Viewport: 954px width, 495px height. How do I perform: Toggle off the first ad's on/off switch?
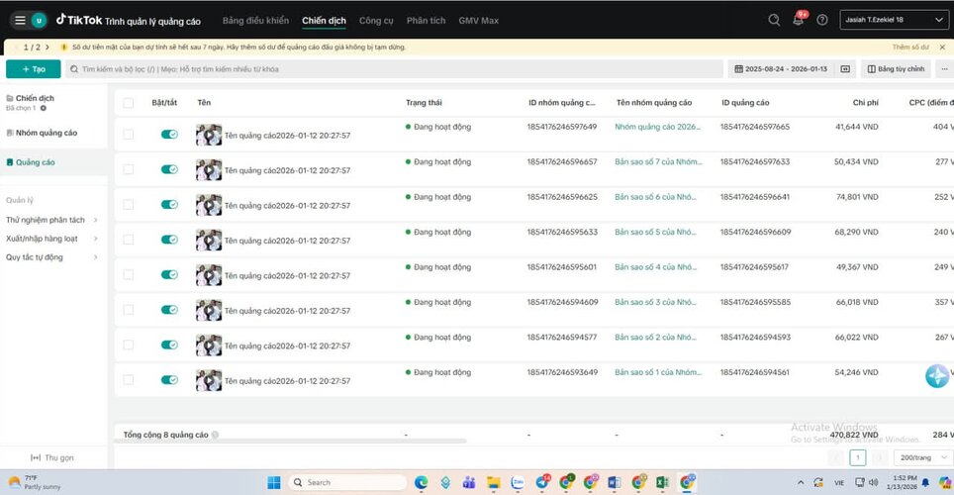169,134
